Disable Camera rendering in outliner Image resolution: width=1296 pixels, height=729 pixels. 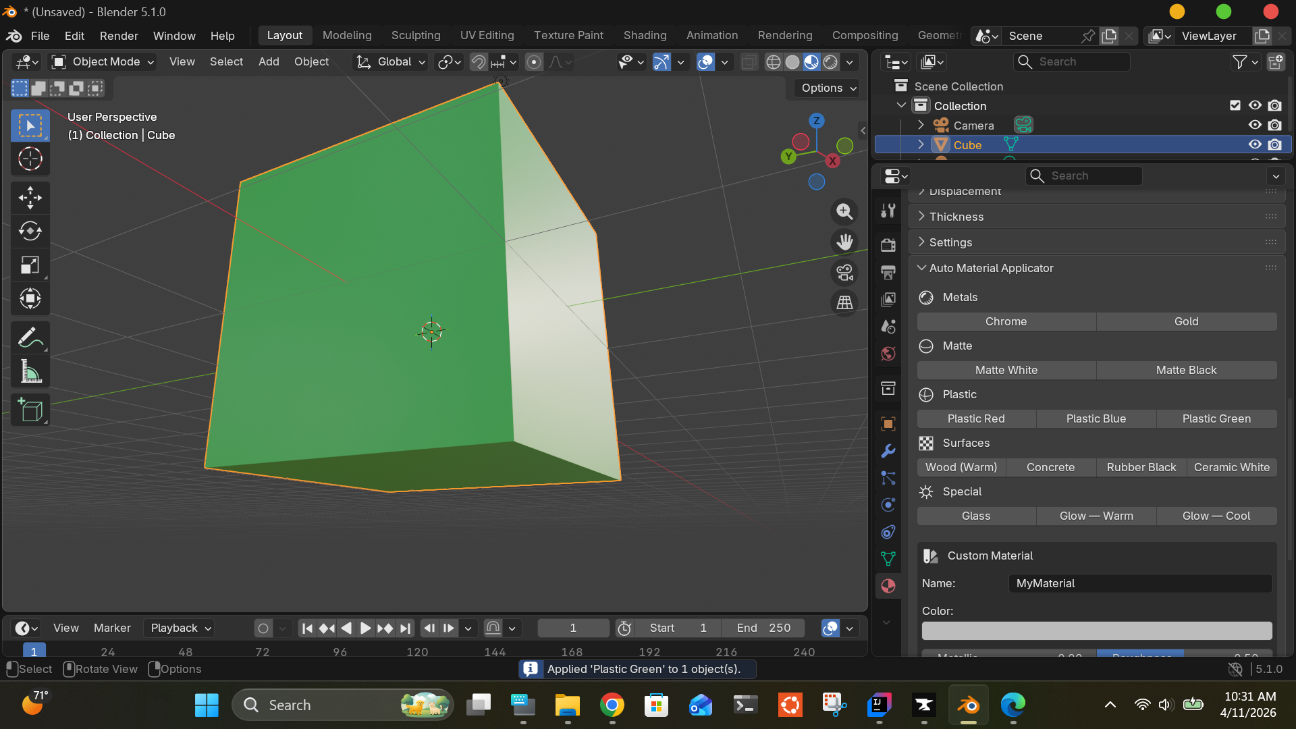1274,125
